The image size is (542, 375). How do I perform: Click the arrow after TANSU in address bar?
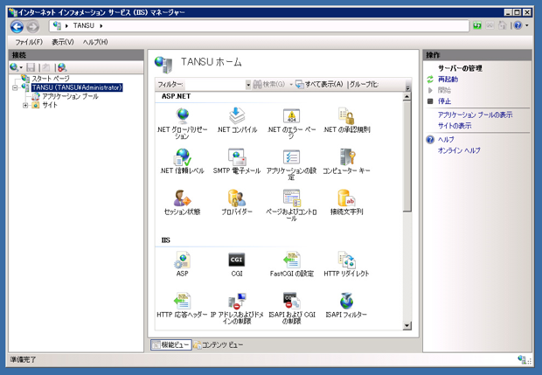[x=101, y=26]
